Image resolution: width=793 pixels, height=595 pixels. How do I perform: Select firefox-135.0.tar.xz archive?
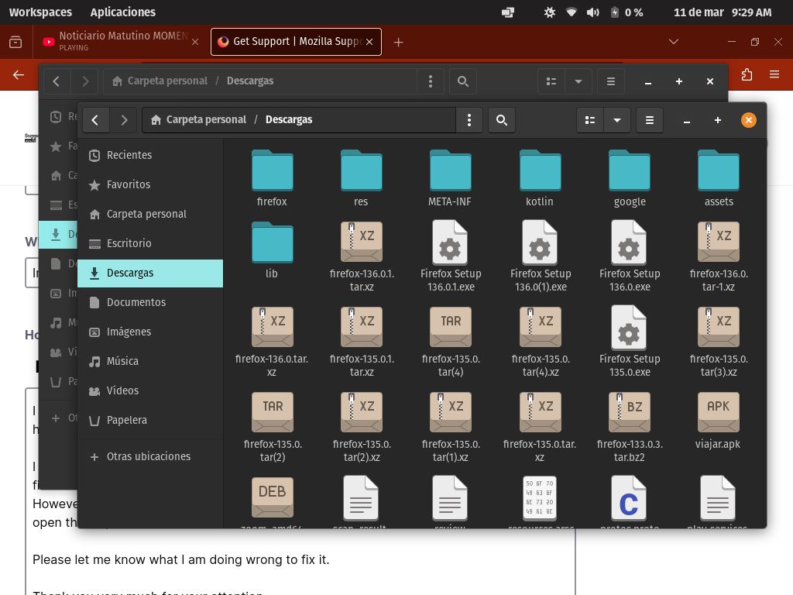540,428
